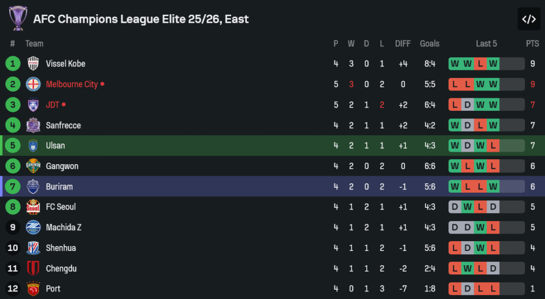Click the number 1 position badge
The image size is (545, 299).
13,64
